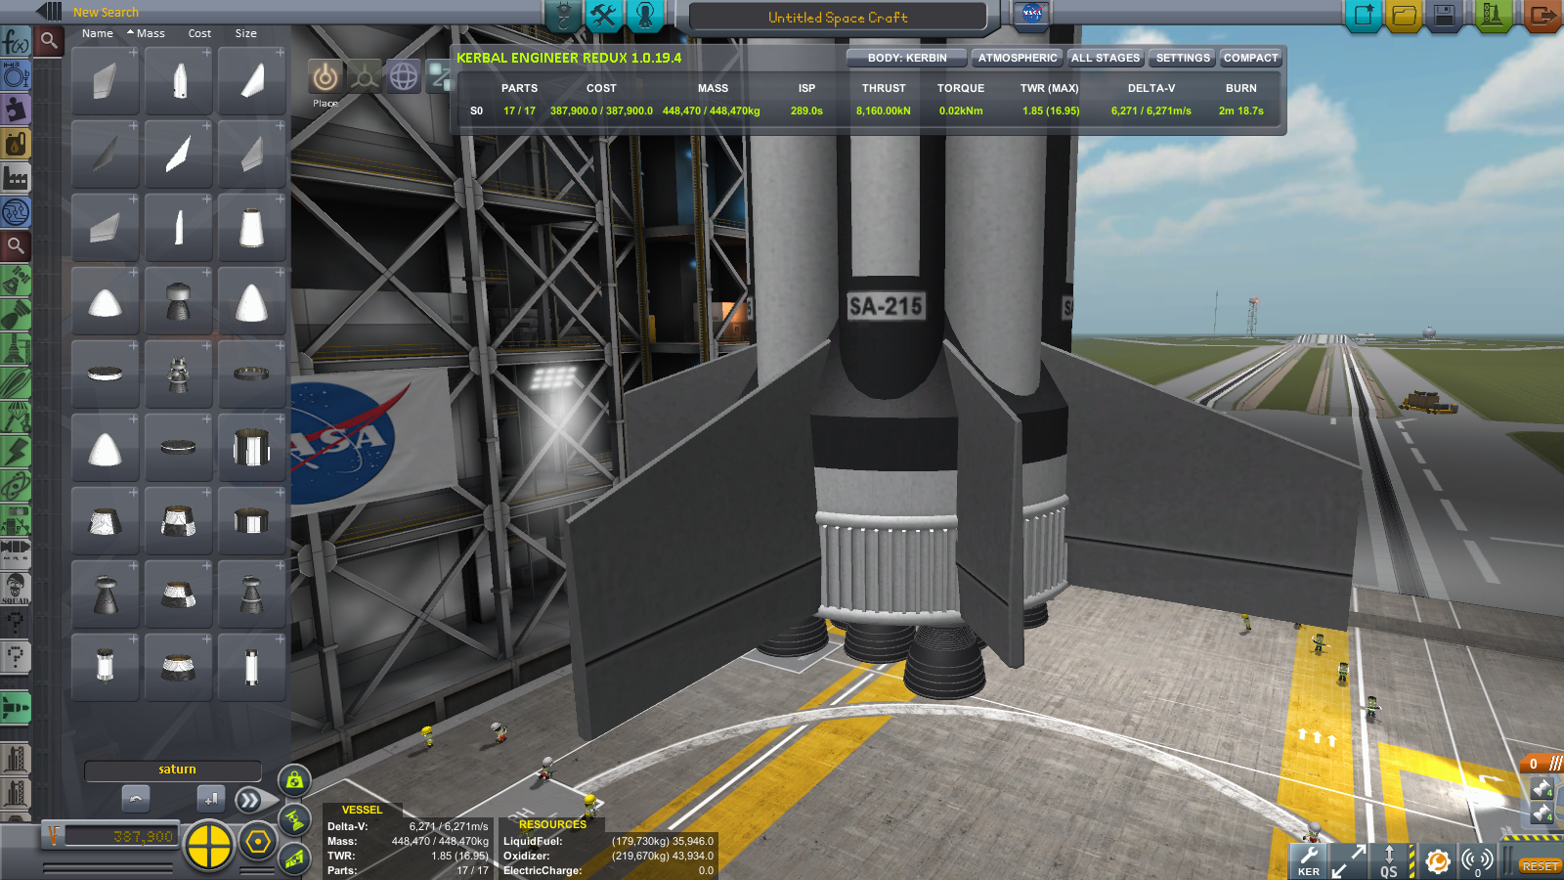Toggle ALL STAGES display in Kerbal Engineer

1106,58
